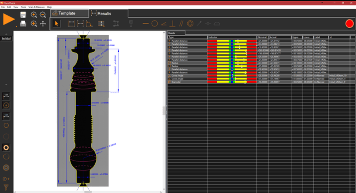Open the Tools menu
Viewport: 356px width, 193px height.
coord(23,7)
